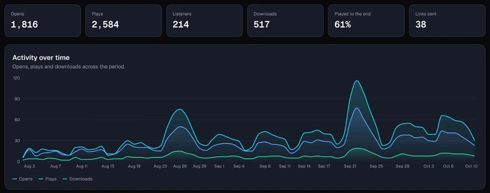Select the Played to the end card
Viewport: 490px width, 193px height.
tap(366, 21)
